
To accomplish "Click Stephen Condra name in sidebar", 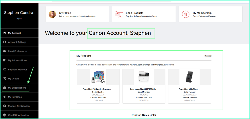I will tap(19, 13).
